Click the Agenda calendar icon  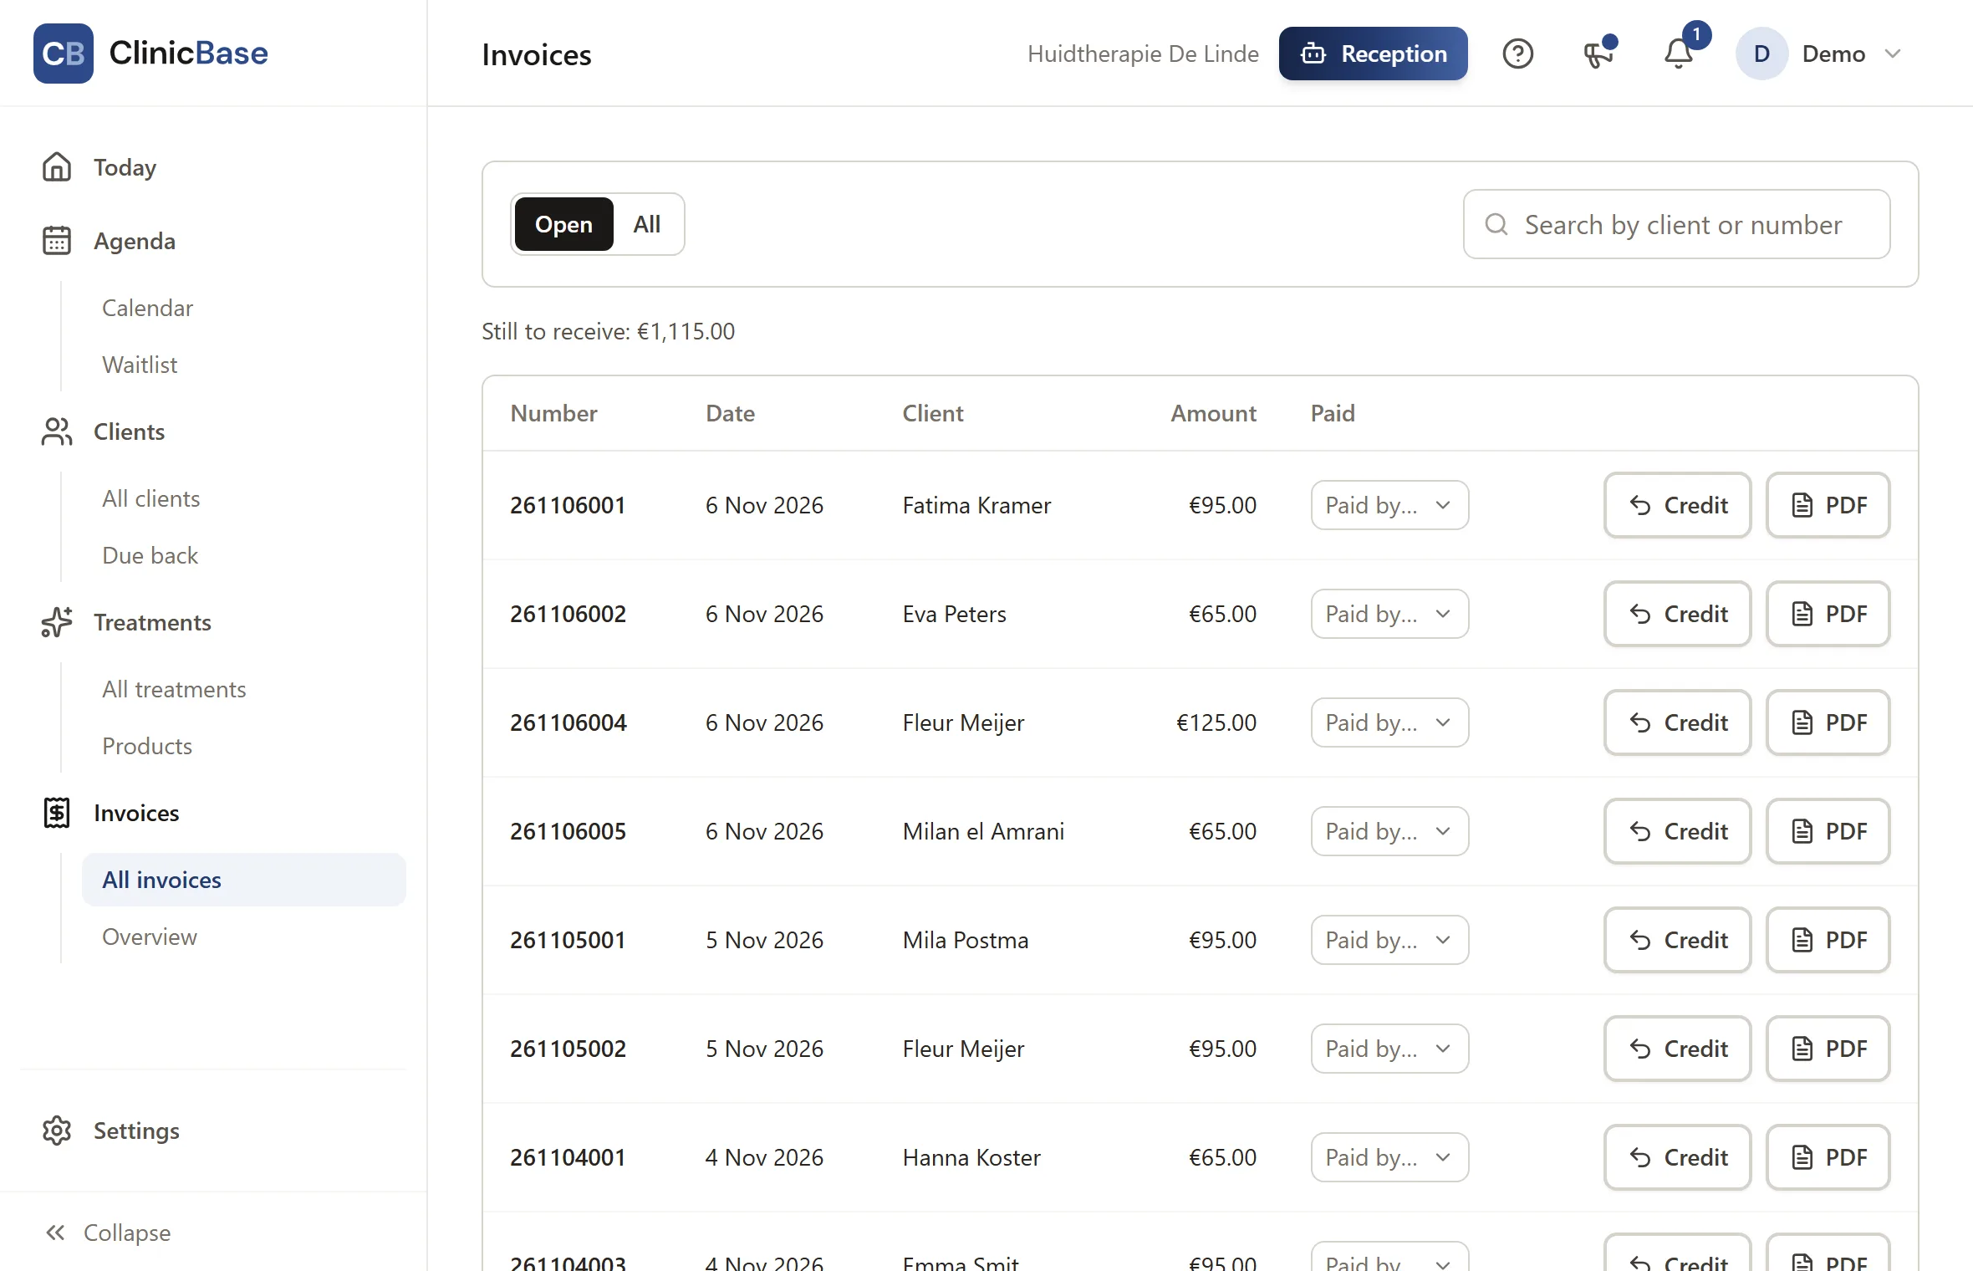click(57, 241)
